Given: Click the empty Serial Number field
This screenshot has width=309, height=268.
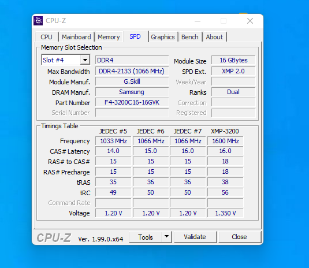Looking at the screenshot, I should 132,113.
